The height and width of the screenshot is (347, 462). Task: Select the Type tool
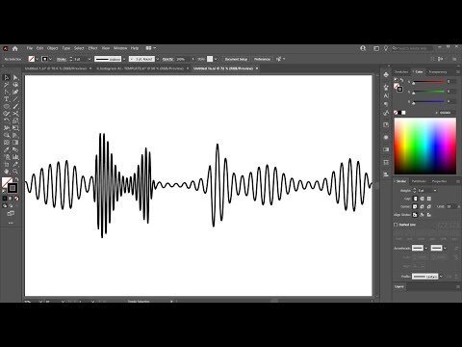6,99
